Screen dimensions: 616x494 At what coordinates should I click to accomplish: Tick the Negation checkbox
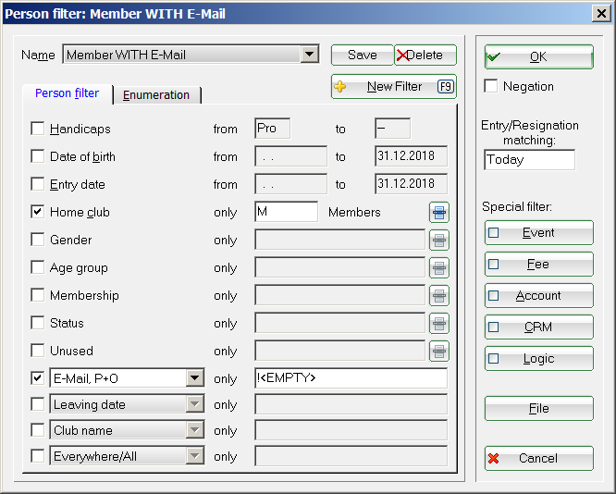[x=492, y=86]
